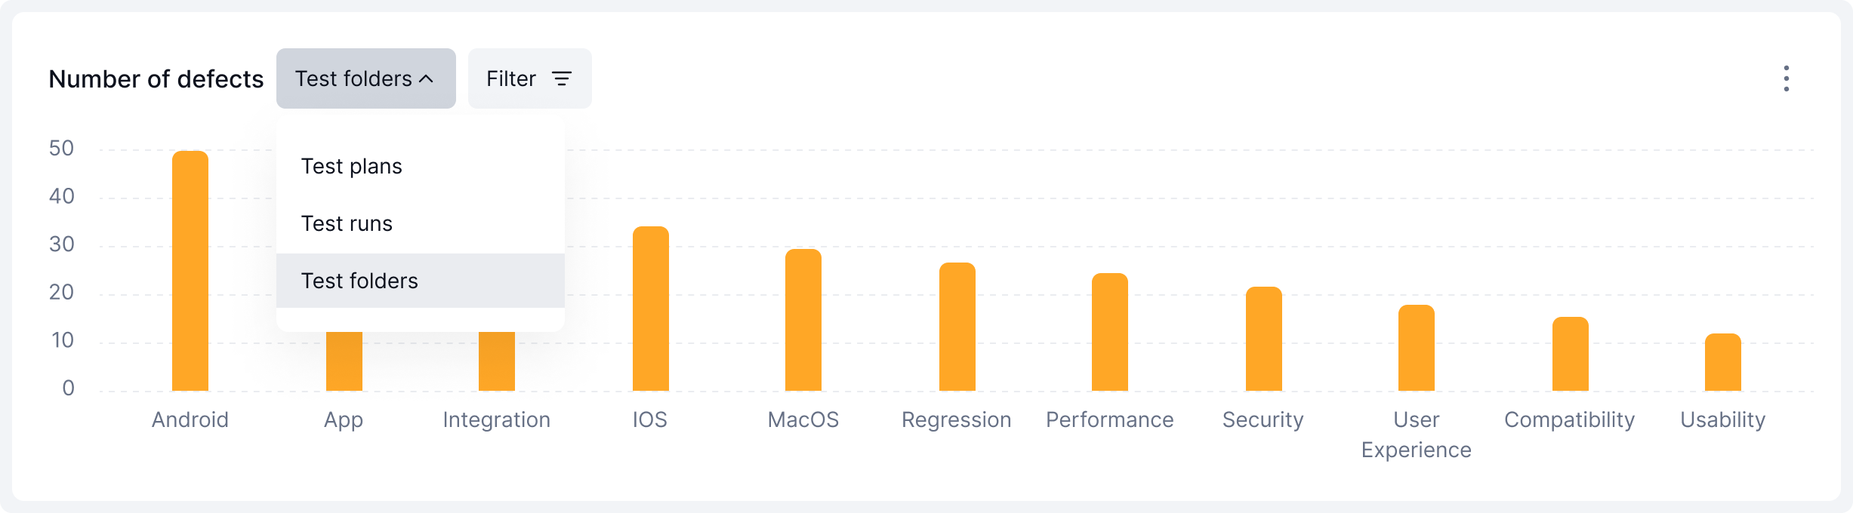Click the Security defects bar
Image resolution: width=1853 pixels, height=513 pixels.
click(1263, 339)
